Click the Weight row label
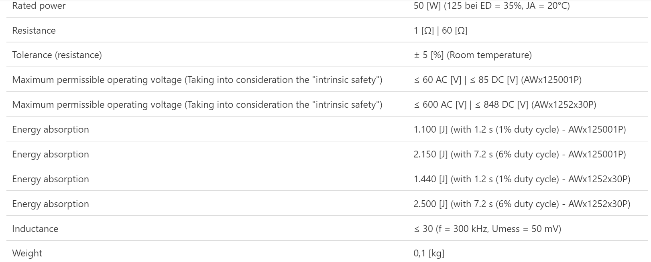 pyautogui.click(x=27, y=253)
